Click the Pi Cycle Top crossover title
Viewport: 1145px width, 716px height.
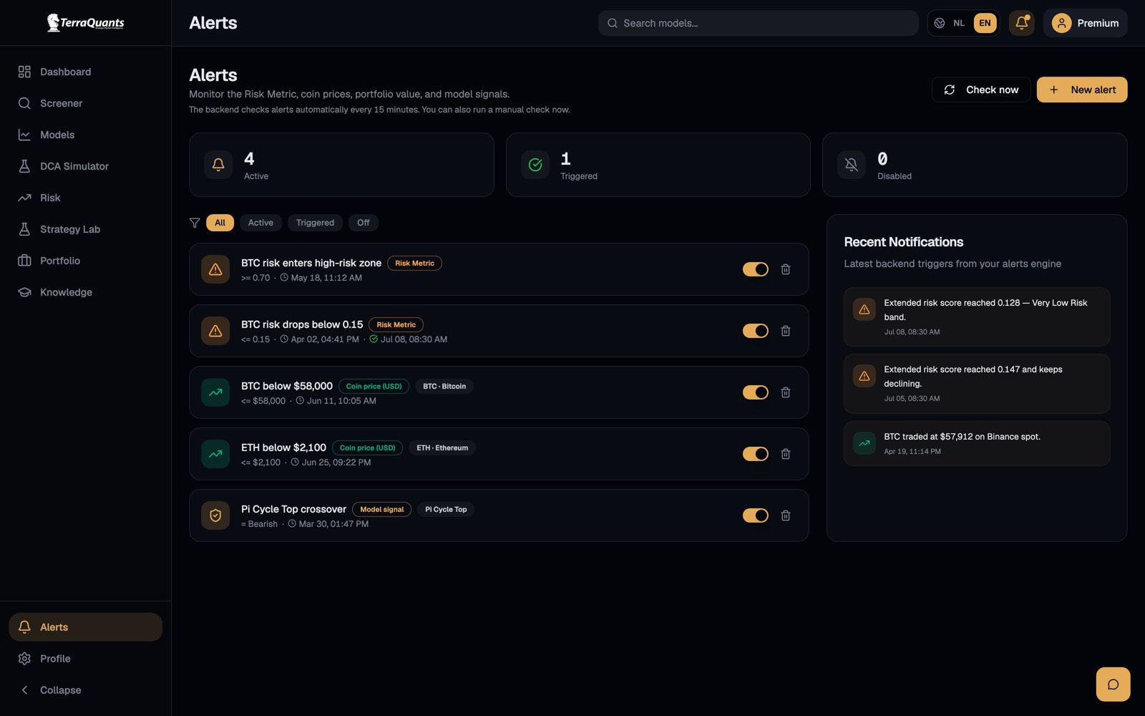(293, 509)
